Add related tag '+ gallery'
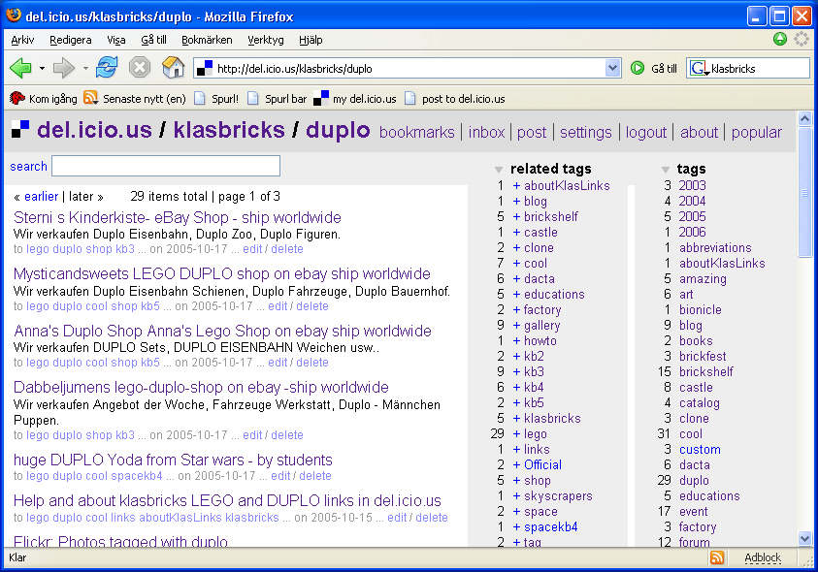 (x=537, y=326)
